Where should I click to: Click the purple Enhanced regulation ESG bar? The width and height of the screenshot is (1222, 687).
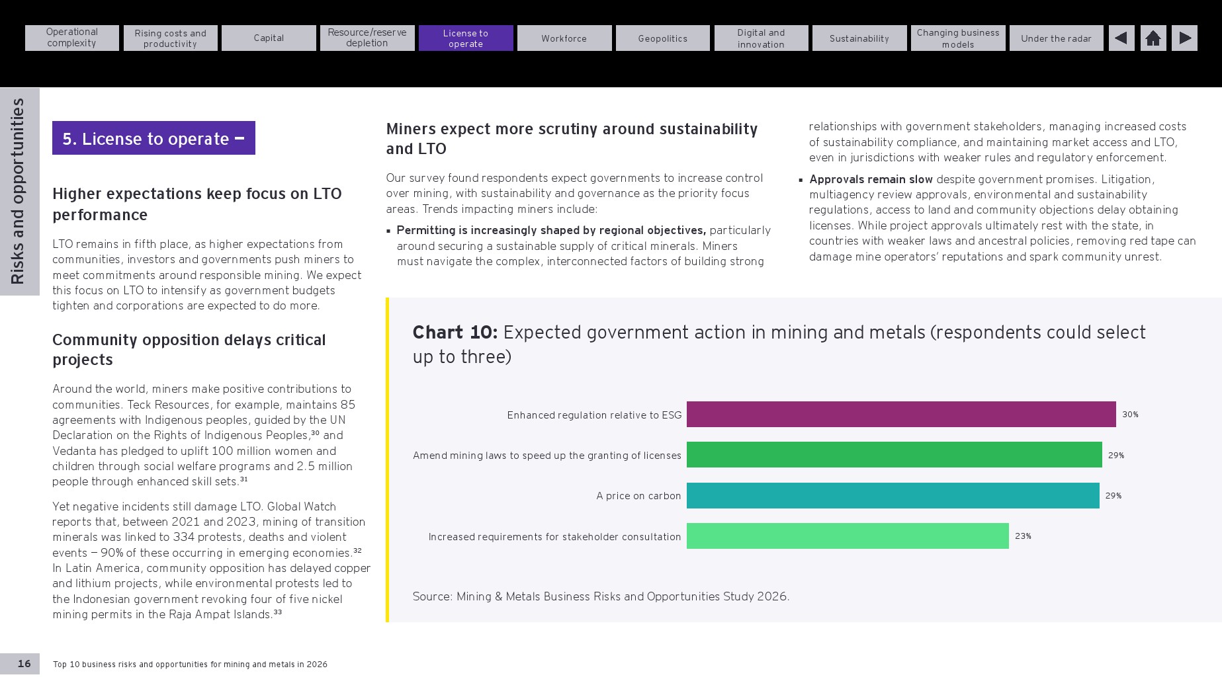(901, 415)
